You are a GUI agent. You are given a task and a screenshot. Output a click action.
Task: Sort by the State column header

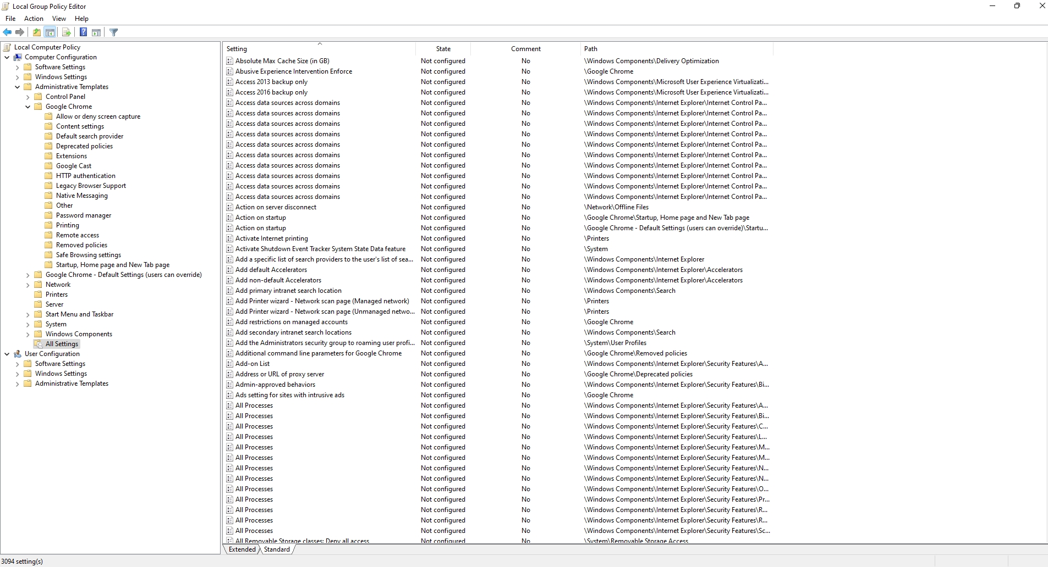click(x=443, y=49)
